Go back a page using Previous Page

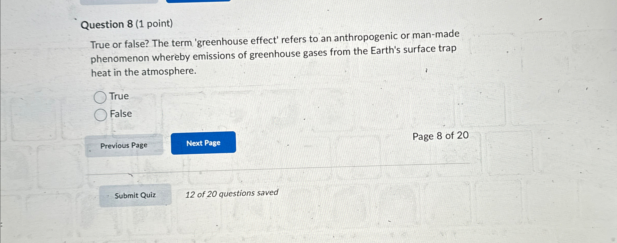[x=124, y=145]
